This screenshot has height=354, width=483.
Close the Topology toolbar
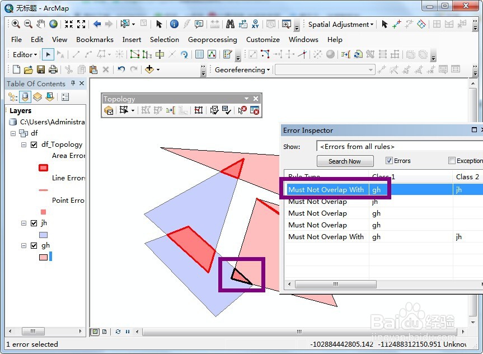(x=256, y=99)
